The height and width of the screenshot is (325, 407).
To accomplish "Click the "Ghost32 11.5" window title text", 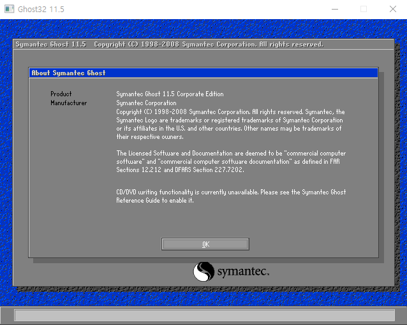I will tap(41, 10).
